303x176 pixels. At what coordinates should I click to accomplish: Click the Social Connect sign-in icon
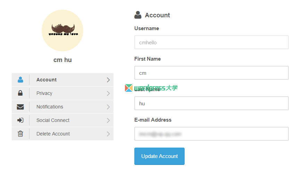(x=20, y=120)
